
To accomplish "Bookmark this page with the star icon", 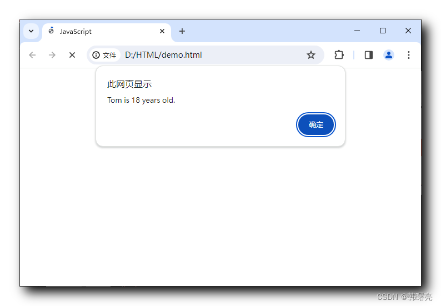I will click(311, 55).
